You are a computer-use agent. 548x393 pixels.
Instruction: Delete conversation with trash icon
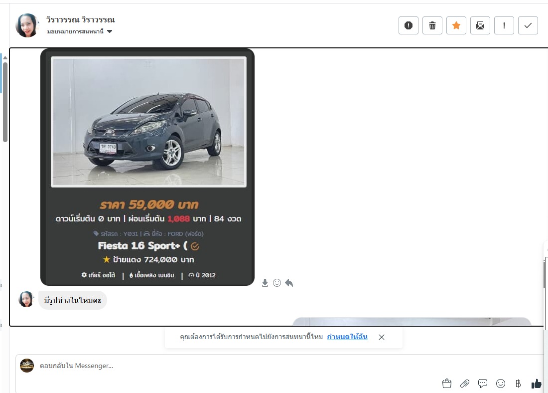[x=432, y=25]
